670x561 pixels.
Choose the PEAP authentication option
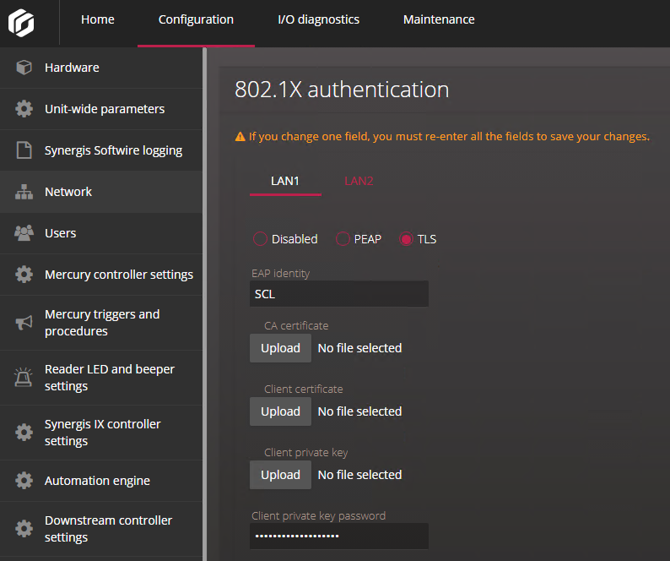pos(343,239)
